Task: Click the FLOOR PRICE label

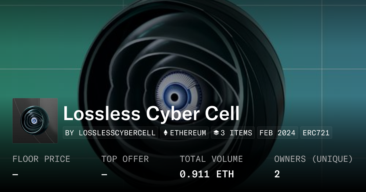Action: [41, 159]
